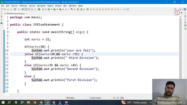Screen dimensions: 187x105
Task: Open the File menu
Action: pyautogui.click(x=2, y=6)
